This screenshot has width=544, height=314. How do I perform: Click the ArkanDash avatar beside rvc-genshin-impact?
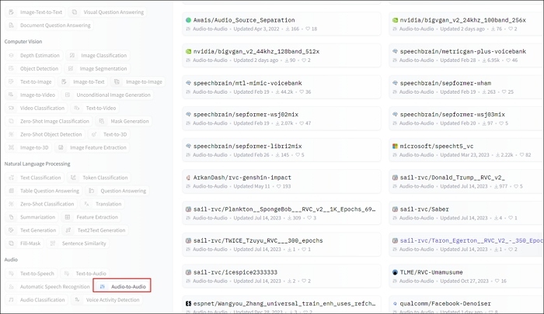pyautogui.click(x=189, y=178)
